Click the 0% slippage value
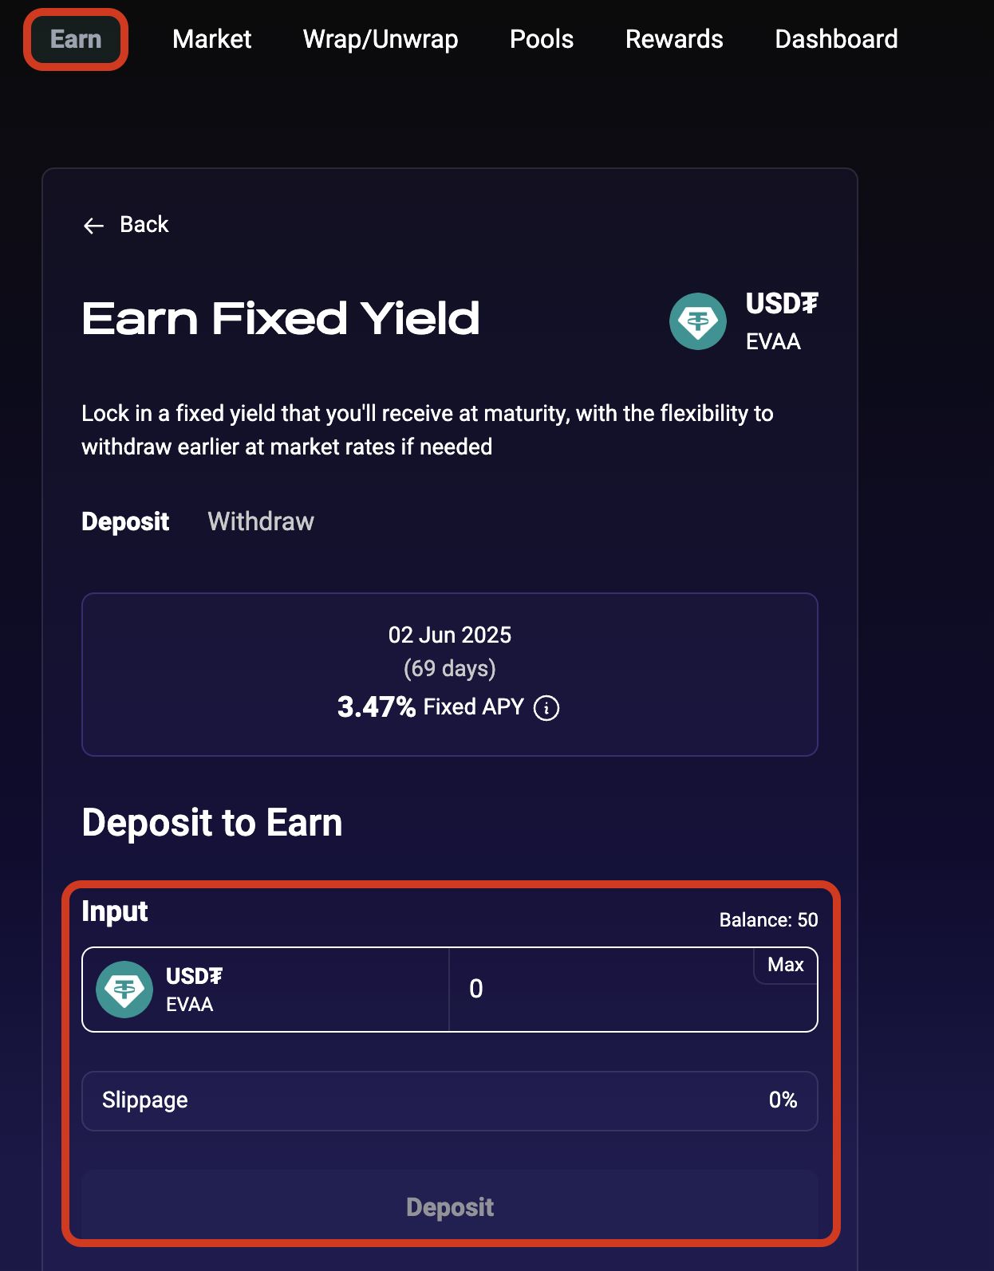Screen dimensions: 994x1271 point(783,1100)
